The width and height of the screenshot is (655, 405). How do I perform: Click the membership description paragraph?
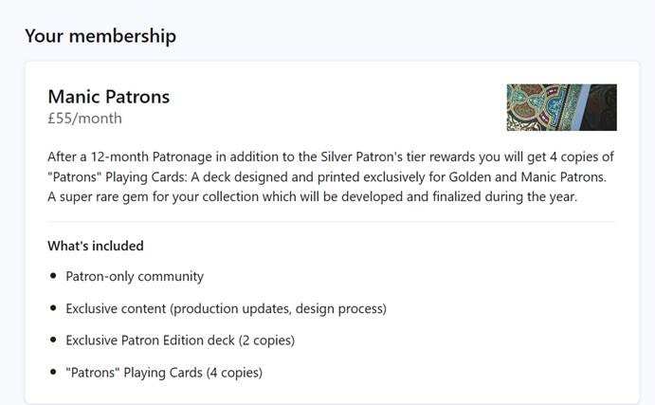[x=332, y=176]
